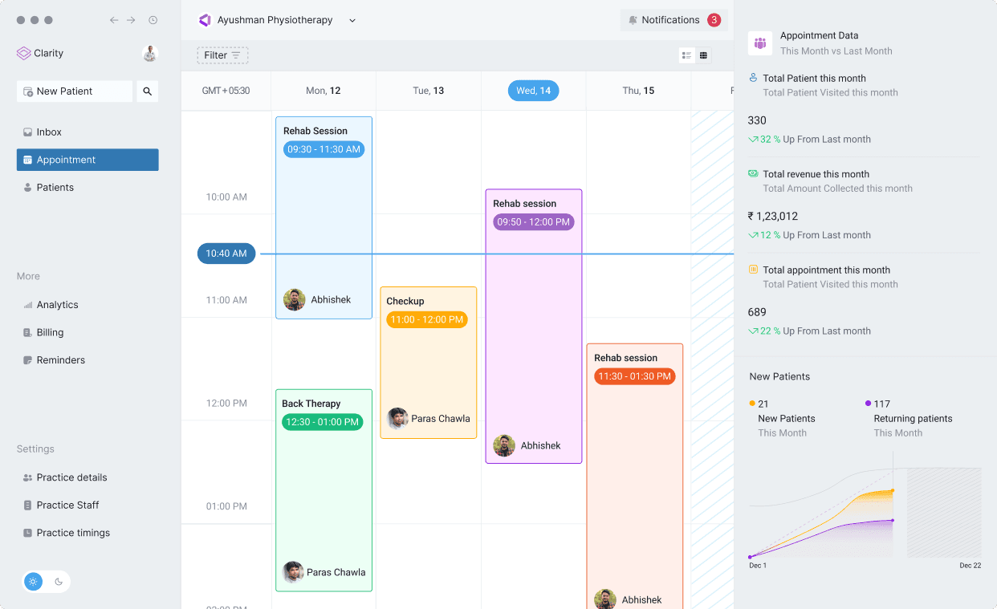This screenshot has height=609, width=997.
Task: Click the New Patients graph legend dot
Action: tap(752, 404)
